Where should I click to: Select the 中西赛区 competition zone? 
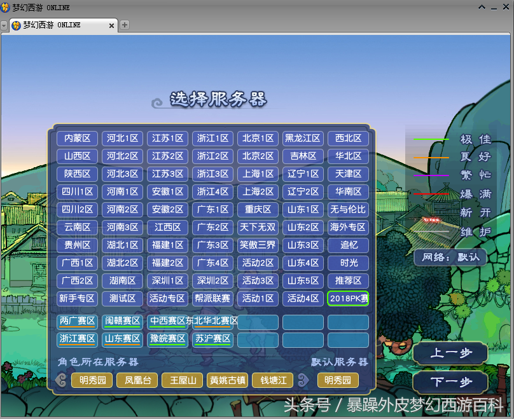[x=167, y=322]
